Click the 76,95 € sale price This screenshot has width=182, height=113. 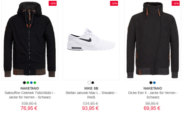(x=29, y=108)
